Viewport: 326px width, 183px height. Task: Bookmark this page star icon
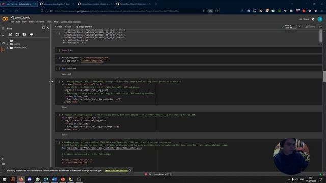pyautogui.click(x=217, y=11)
